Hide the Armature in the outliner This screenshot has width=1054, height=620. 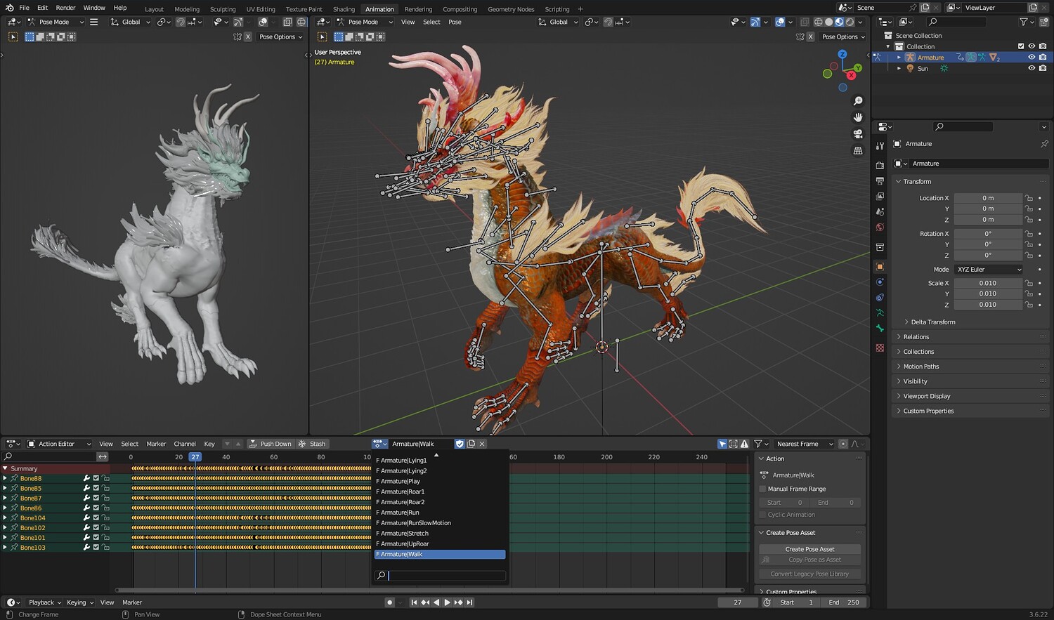pos(1032,58)
